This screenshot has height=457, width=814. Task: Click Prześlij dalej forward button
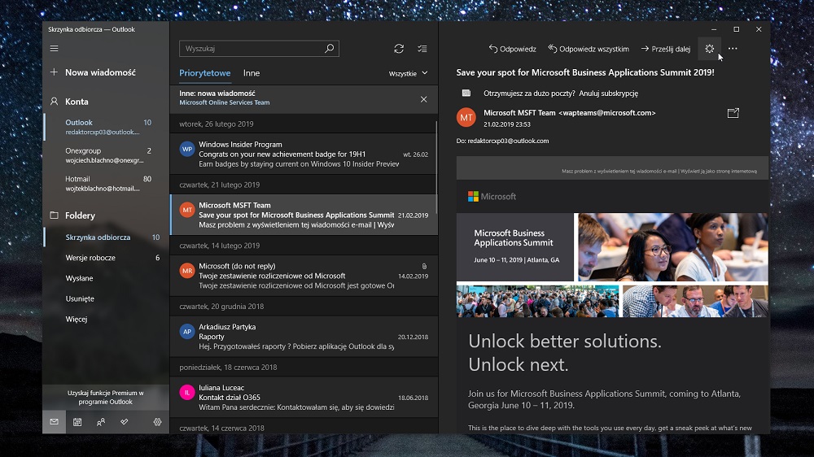point(666,49)
